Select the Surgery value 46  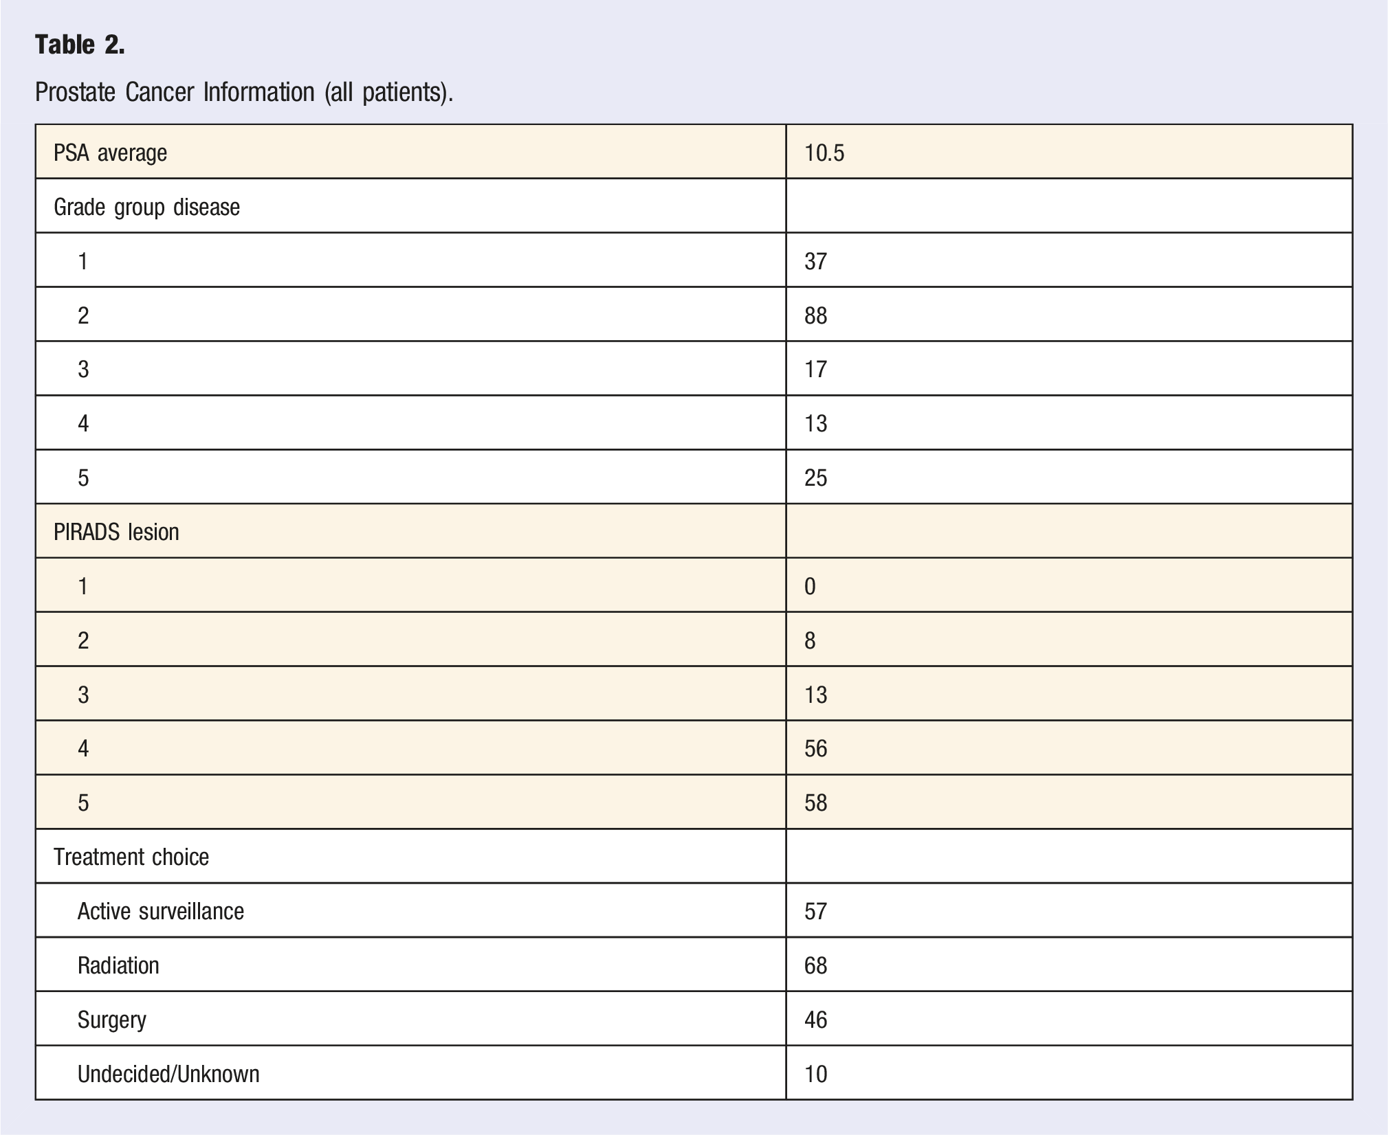pos(815,1020)
